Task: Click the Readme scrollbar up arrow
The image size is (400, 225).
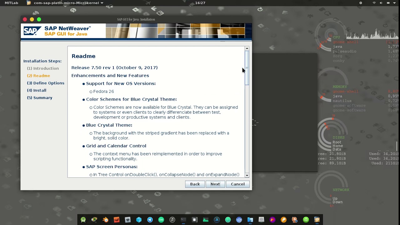Action: [x=247, y=48]
